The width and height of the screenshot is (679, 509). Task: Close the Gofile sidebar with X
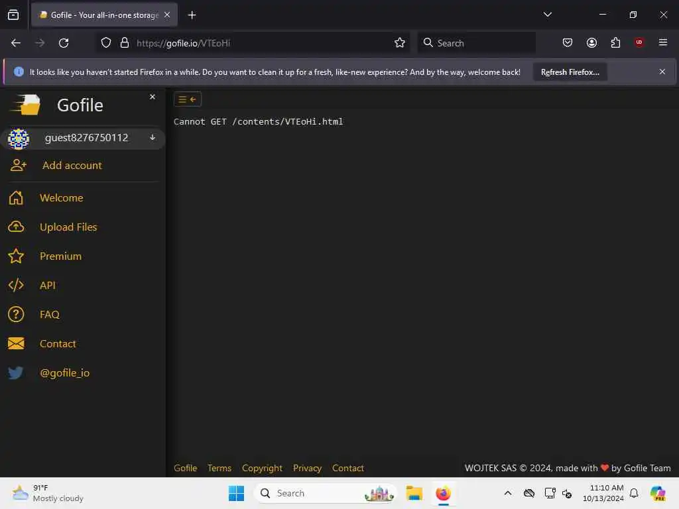[153, 97]
